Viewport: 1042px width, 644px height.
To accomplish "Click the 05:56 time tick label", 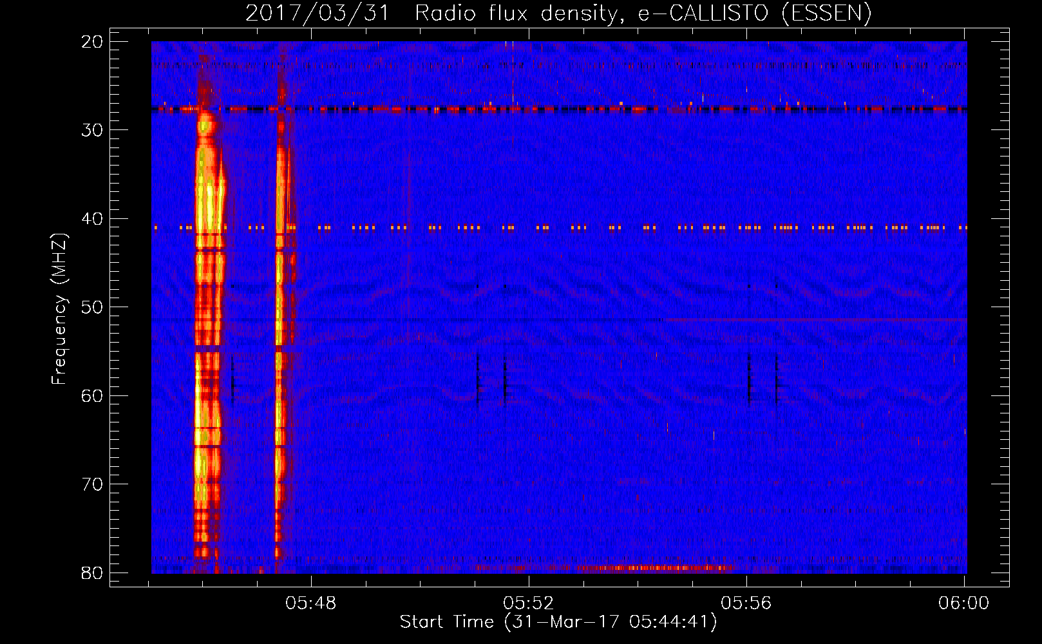I will click(746, 603).
